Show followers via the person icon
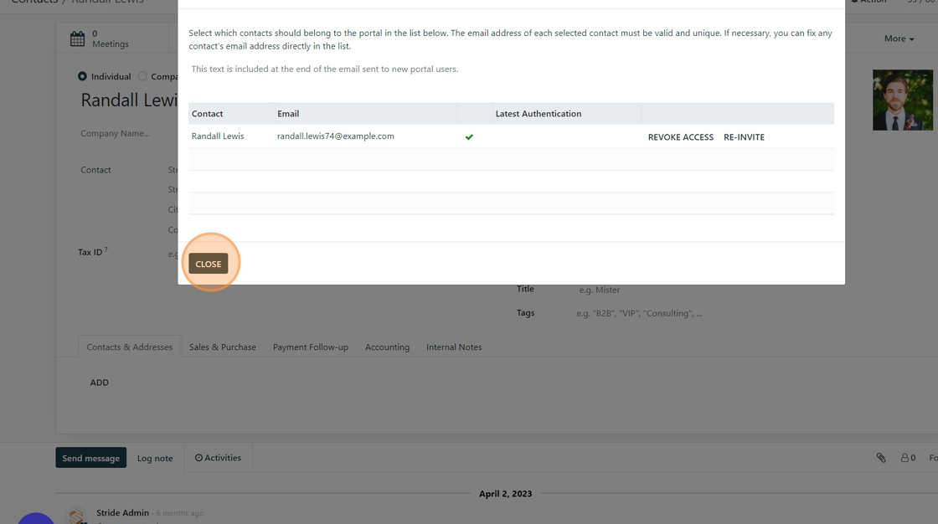 click(x=908, y=458)
